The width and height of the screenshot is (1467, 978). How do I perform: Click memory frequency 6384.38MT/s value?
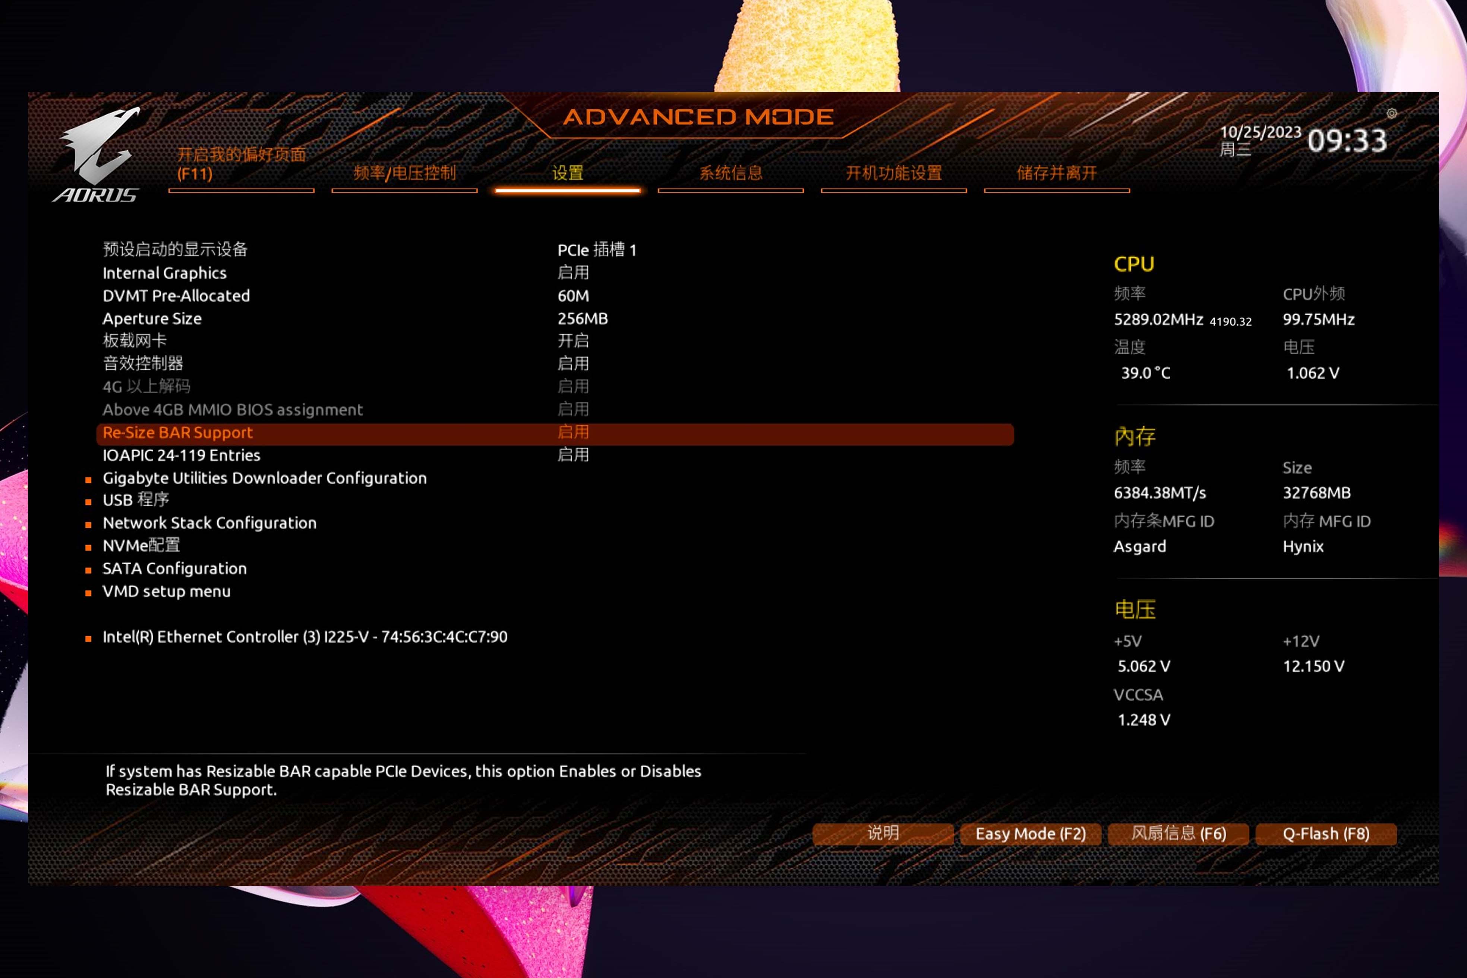pyautogui.click(x=1160, y=493)
